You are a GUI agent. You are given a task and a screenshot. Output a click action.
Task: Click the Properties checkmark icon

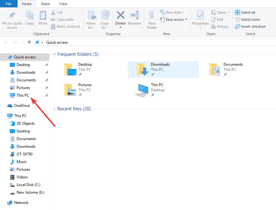coord(200,15)
